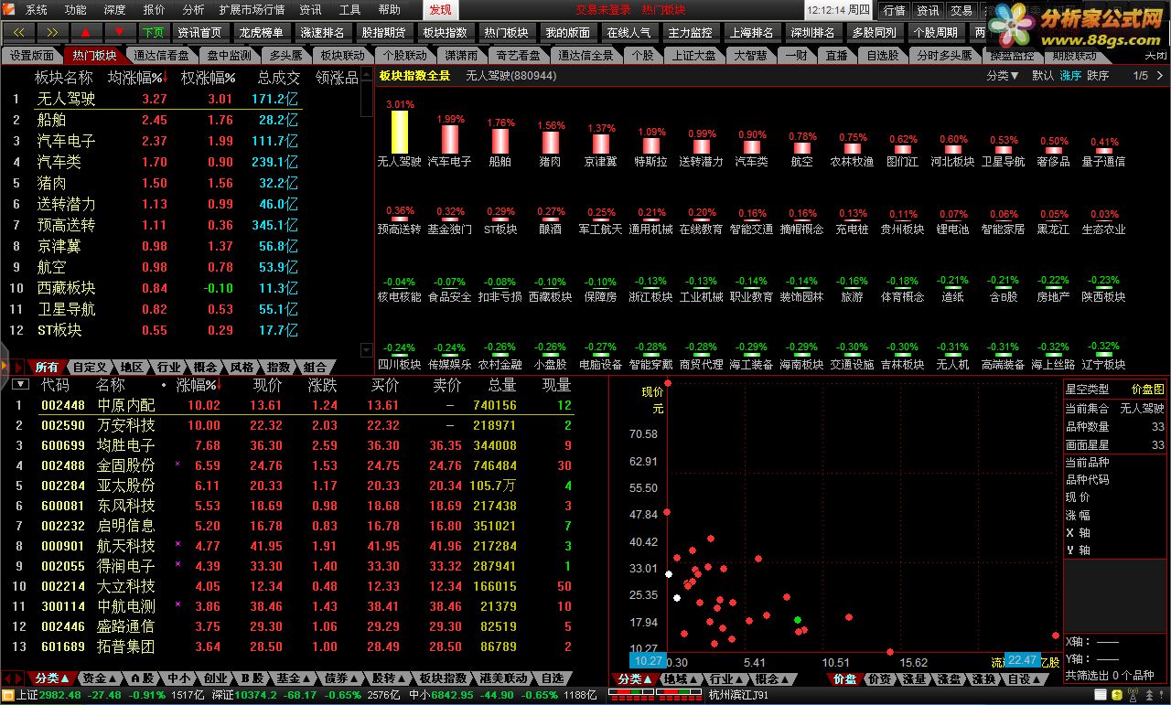The height and width of the screenshot is (705, 1171).
Task: Click the 汽车电子 bar in sector panorama
Action: [x=450, y=139]
